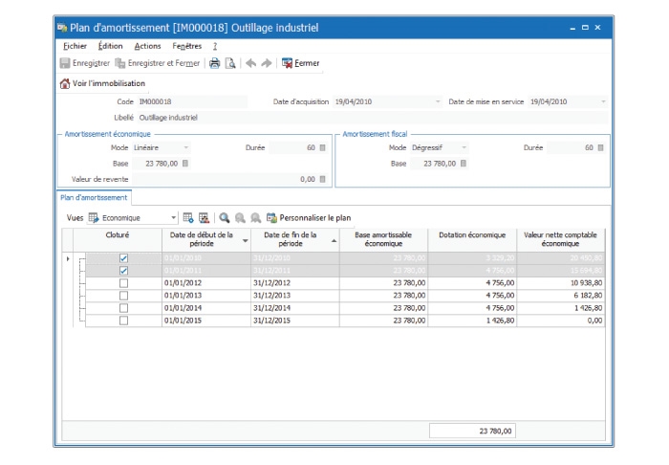This screenshot has width=669, height=465.
Task: Check Cloturé for period starting 01/01/2015
Action: pos(123,321)
